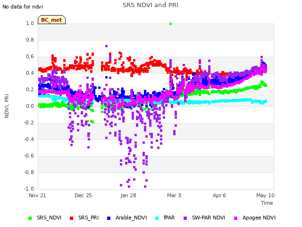Click the 'No data for ndvi' message
302x227 pixels.
23,7
